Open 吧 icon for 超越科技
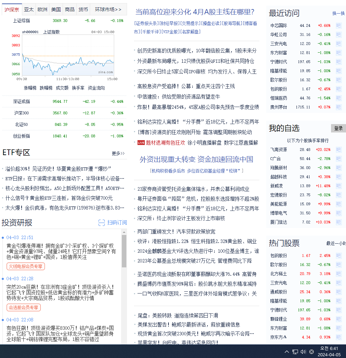 pyautogui.click(x=338, y=177)
